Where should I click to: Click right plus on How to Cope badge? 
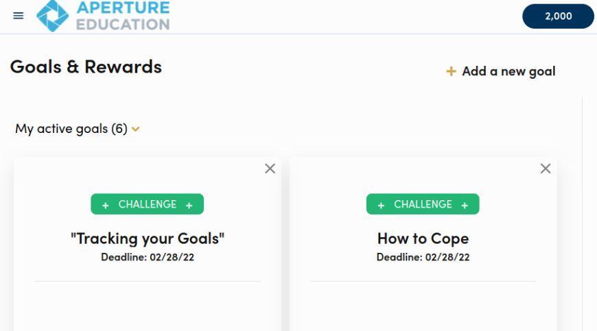(x=465, y=204)
